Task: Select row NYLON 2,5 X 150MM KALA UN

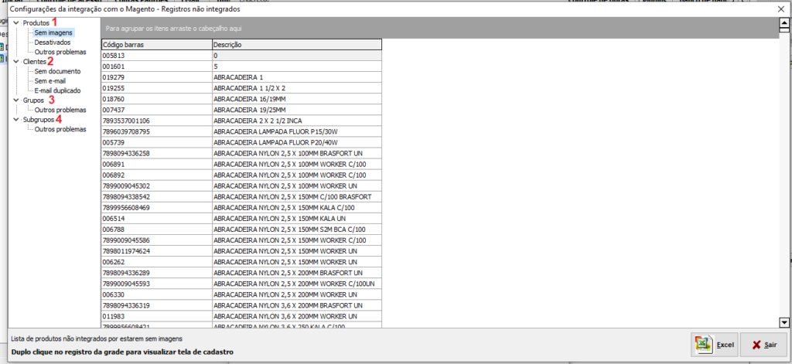Action: [x=241, y=219]
